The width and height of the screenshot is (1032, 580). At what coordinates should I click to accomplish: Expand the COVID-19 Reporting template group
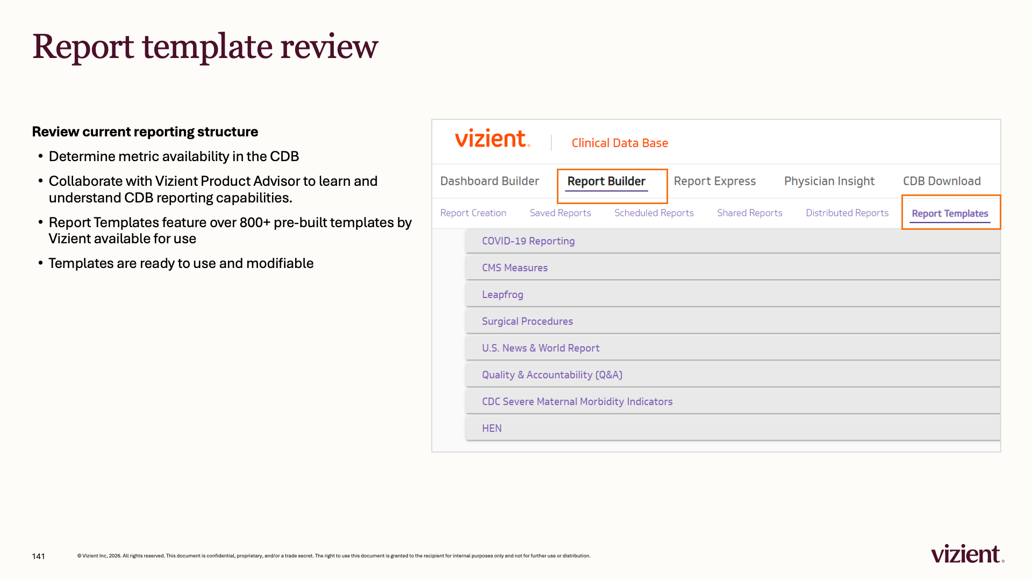click(x=733, y=241)
